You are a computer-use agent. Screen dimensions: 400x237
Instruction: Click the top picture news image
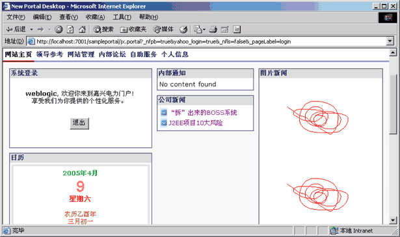pos(317,118)
